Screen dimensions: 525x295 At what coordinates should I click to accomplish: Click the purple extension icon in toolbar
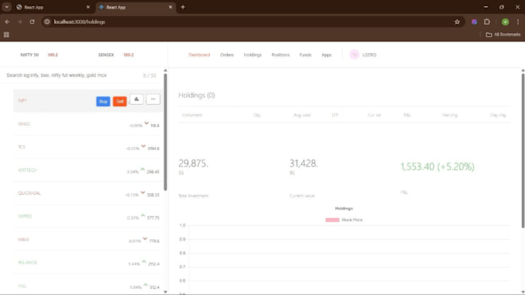(474, 22)
